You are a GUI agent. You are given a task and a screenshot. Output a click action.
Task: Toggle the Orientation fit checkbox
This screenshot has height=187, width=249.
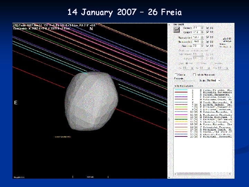pos(207,46)
